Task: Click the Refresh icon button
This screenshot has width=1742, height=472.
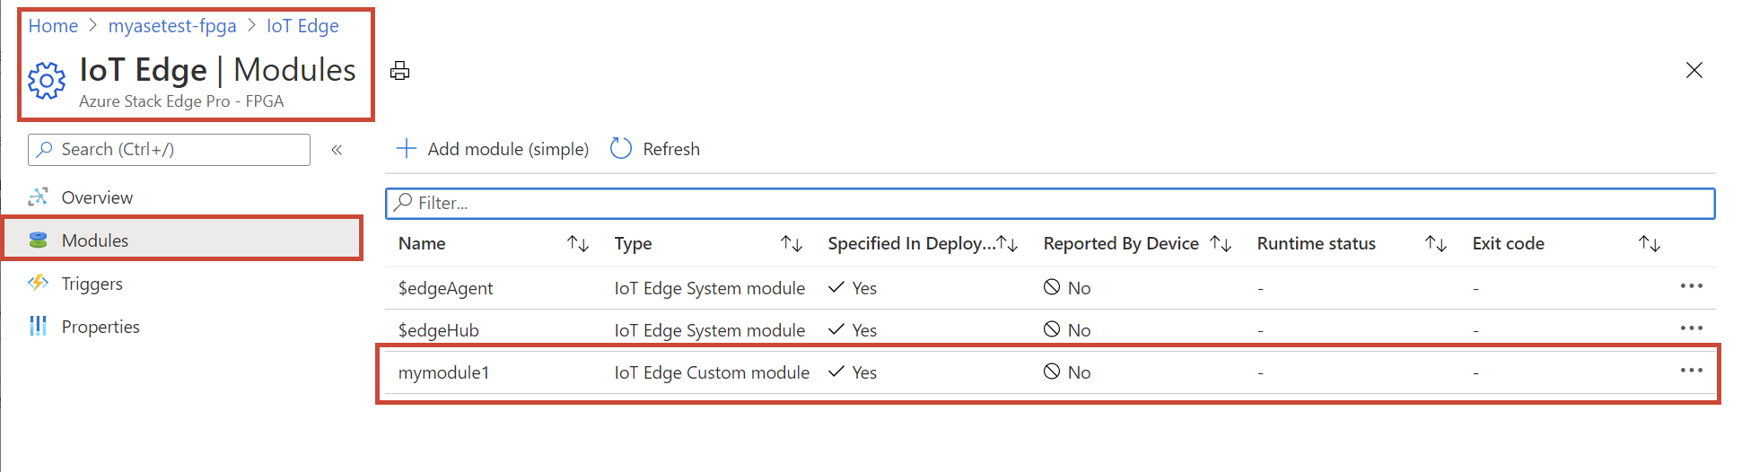Action: 621,149
